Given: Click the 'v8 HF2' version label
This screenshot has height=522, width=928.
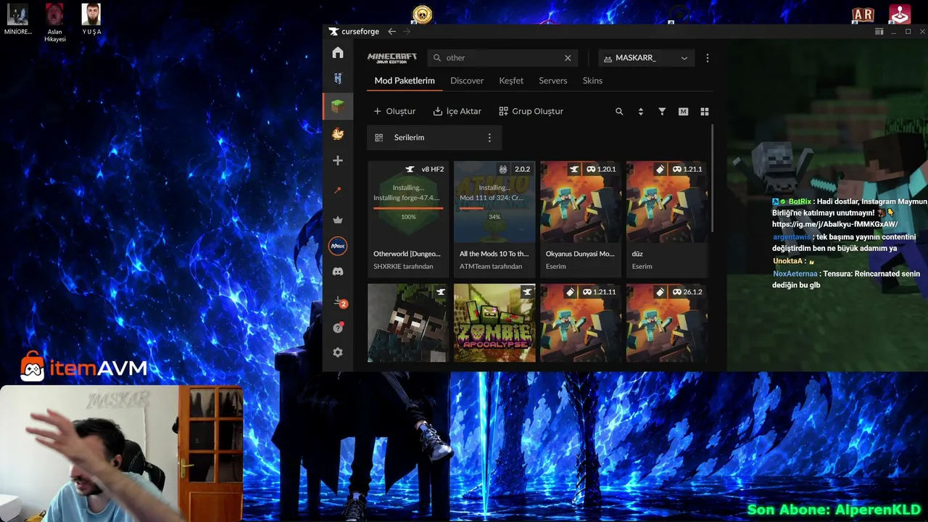Looking at the screenshot, I should pos(432,170).
